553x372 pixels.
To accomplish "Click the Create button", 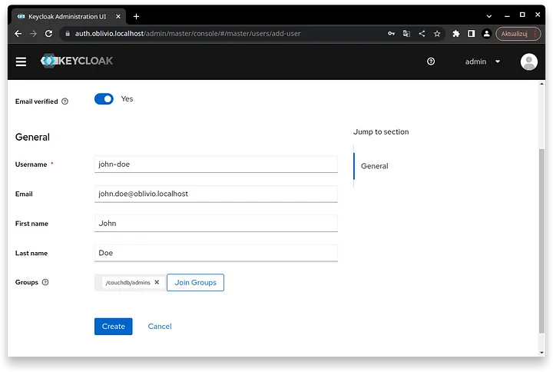I will tap(113, 326).
